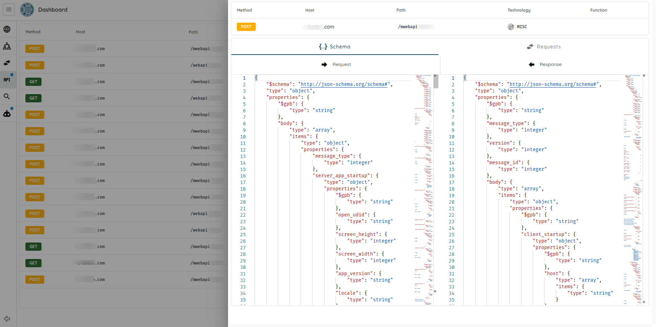Image resolution: width=656 pixels, height=327 pixels.
Task: Click the Response editor minimap
Action: 633,190
